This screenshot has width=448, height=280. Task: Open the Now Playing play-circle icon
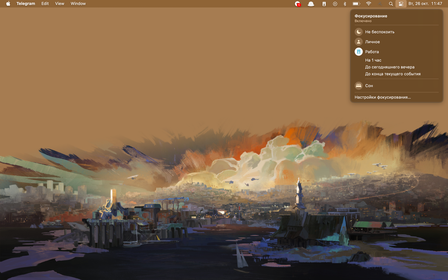click(335, 4)
